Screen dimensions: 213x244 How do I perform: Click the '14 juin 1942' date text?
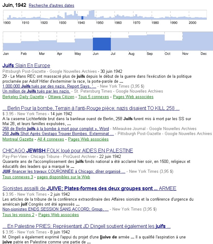(x=61, y=114)
